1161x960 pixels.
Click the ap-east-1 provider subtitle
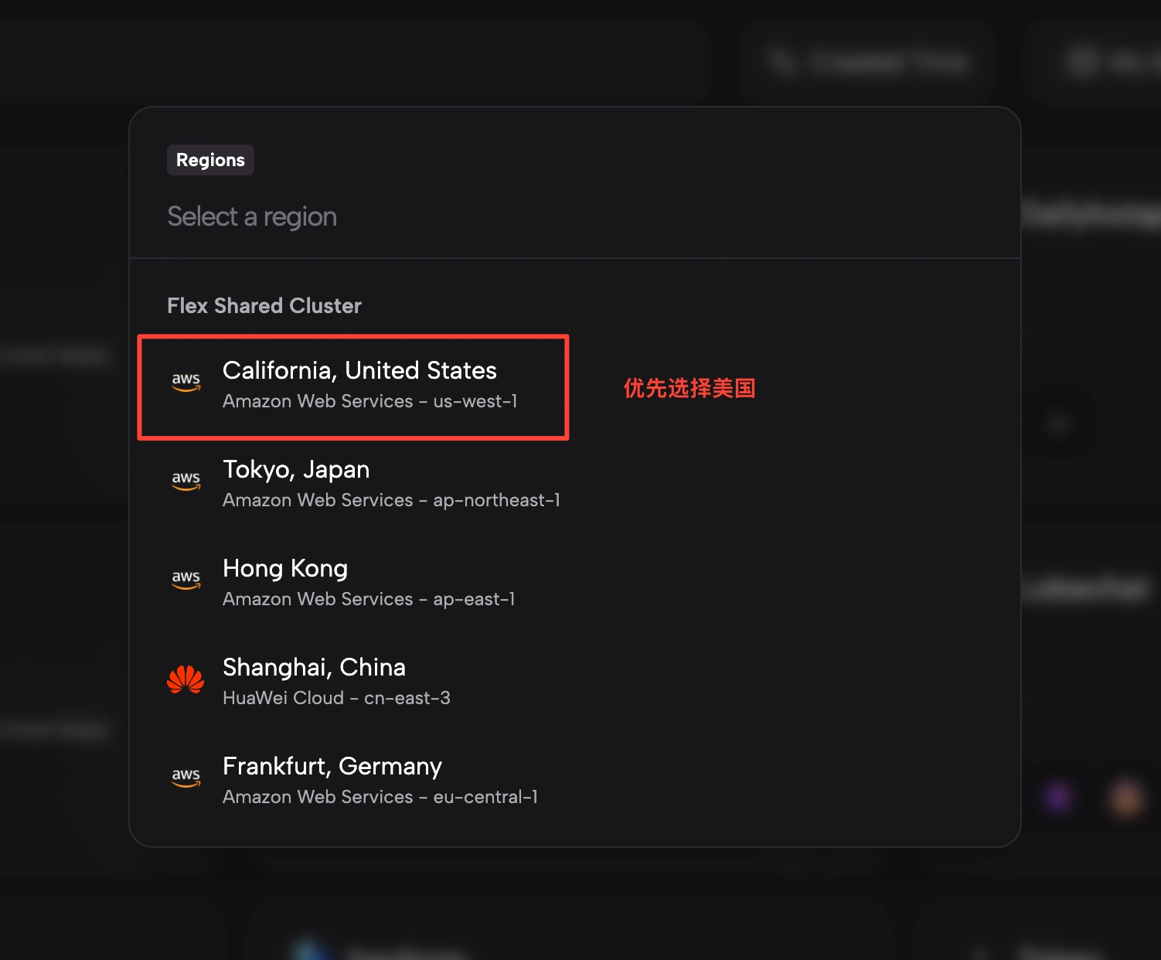pos(369,599)
